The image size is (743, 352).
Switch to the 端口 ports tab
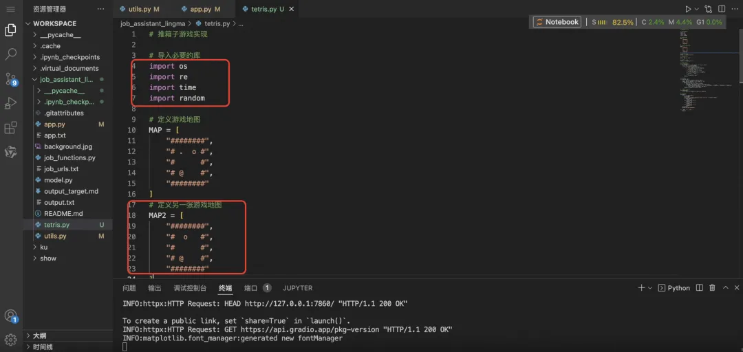click(257, 288)
